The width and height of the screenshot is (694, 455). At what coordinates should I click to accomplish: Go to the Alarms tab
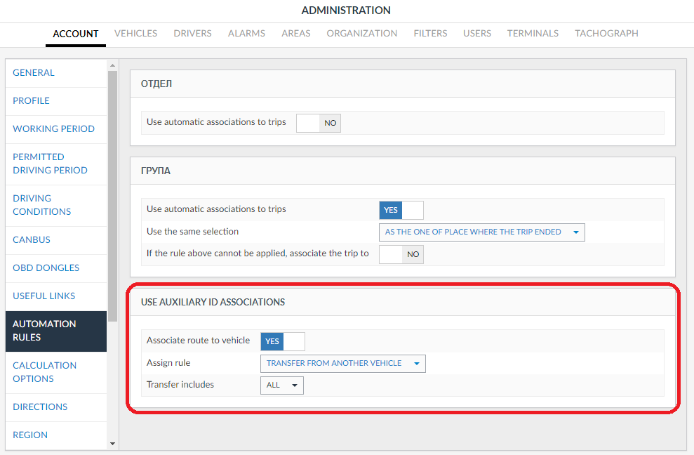point(246,33)
